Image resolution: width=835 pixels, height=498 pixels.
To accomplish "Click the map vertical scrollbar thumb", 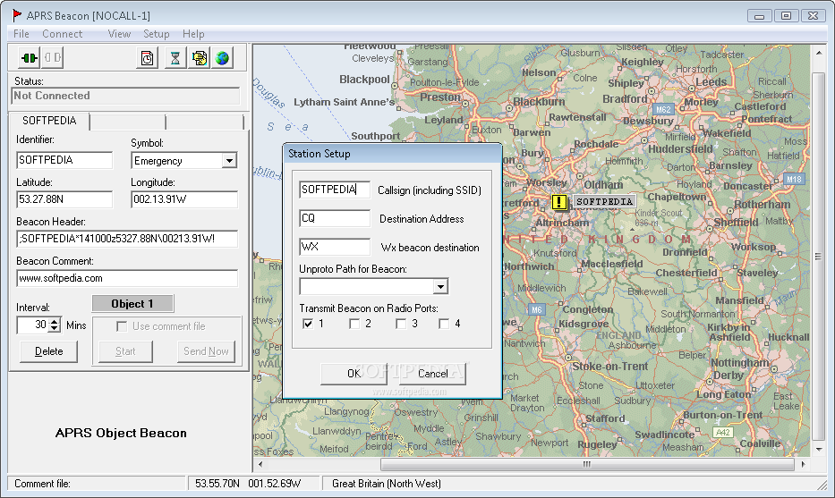I will tap(819, 257).
